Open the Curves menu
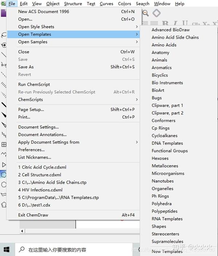The height and width of the screenshot is (256, 218). pos(106,4)
